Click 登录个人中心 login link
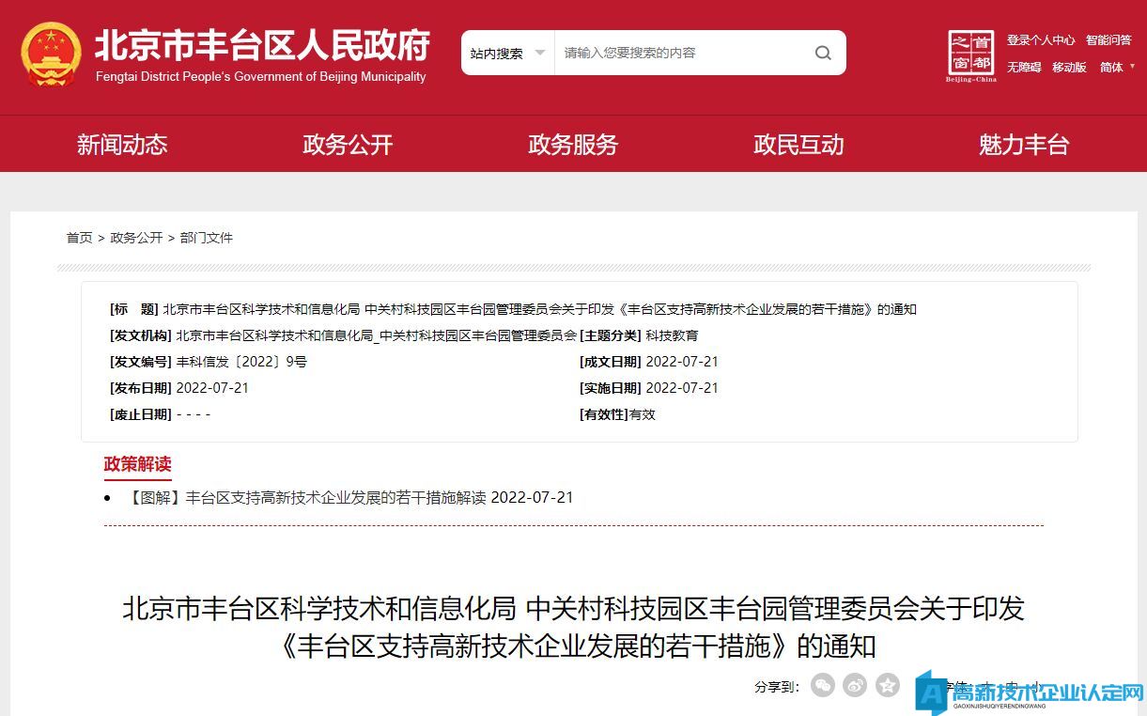Screen dimensions: 1147x716 coord(1040,40)
